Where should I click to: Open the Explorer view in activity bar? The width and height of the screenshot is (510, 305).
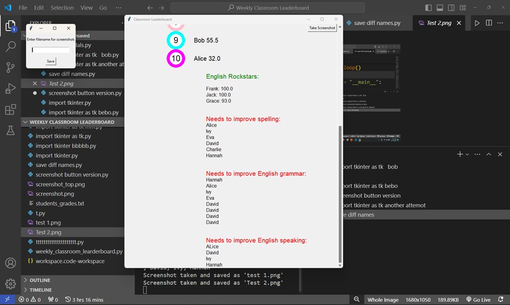10,26
